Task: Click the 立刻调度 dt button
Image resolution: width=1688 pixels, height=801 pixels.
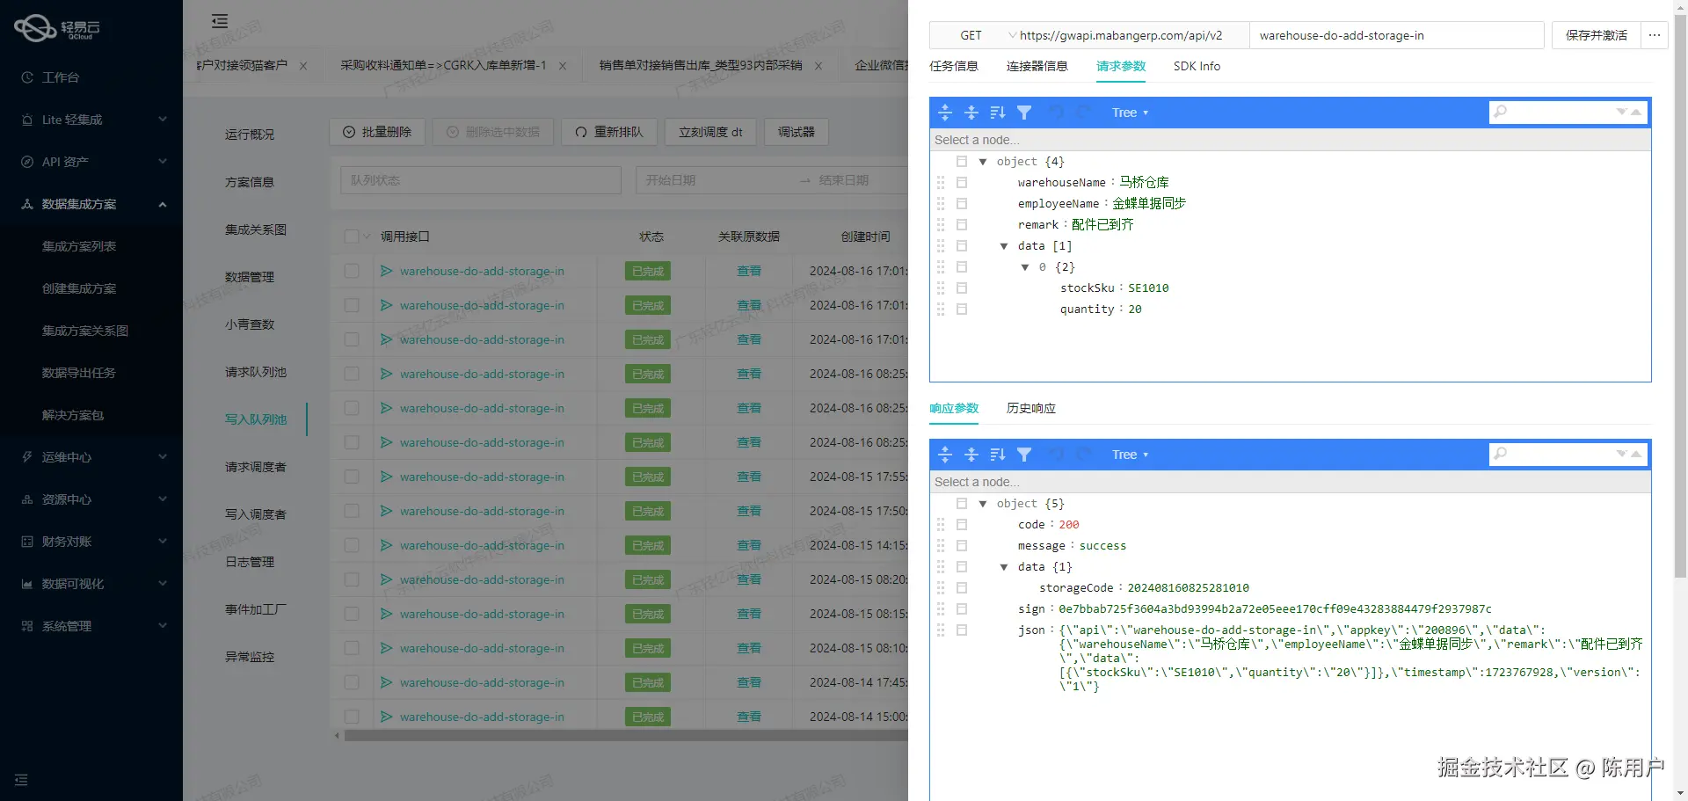Action: click(x=710, y=132)
